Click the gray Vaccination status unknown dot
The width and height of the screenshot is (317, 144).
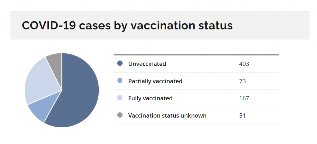(x=120, y=115)
